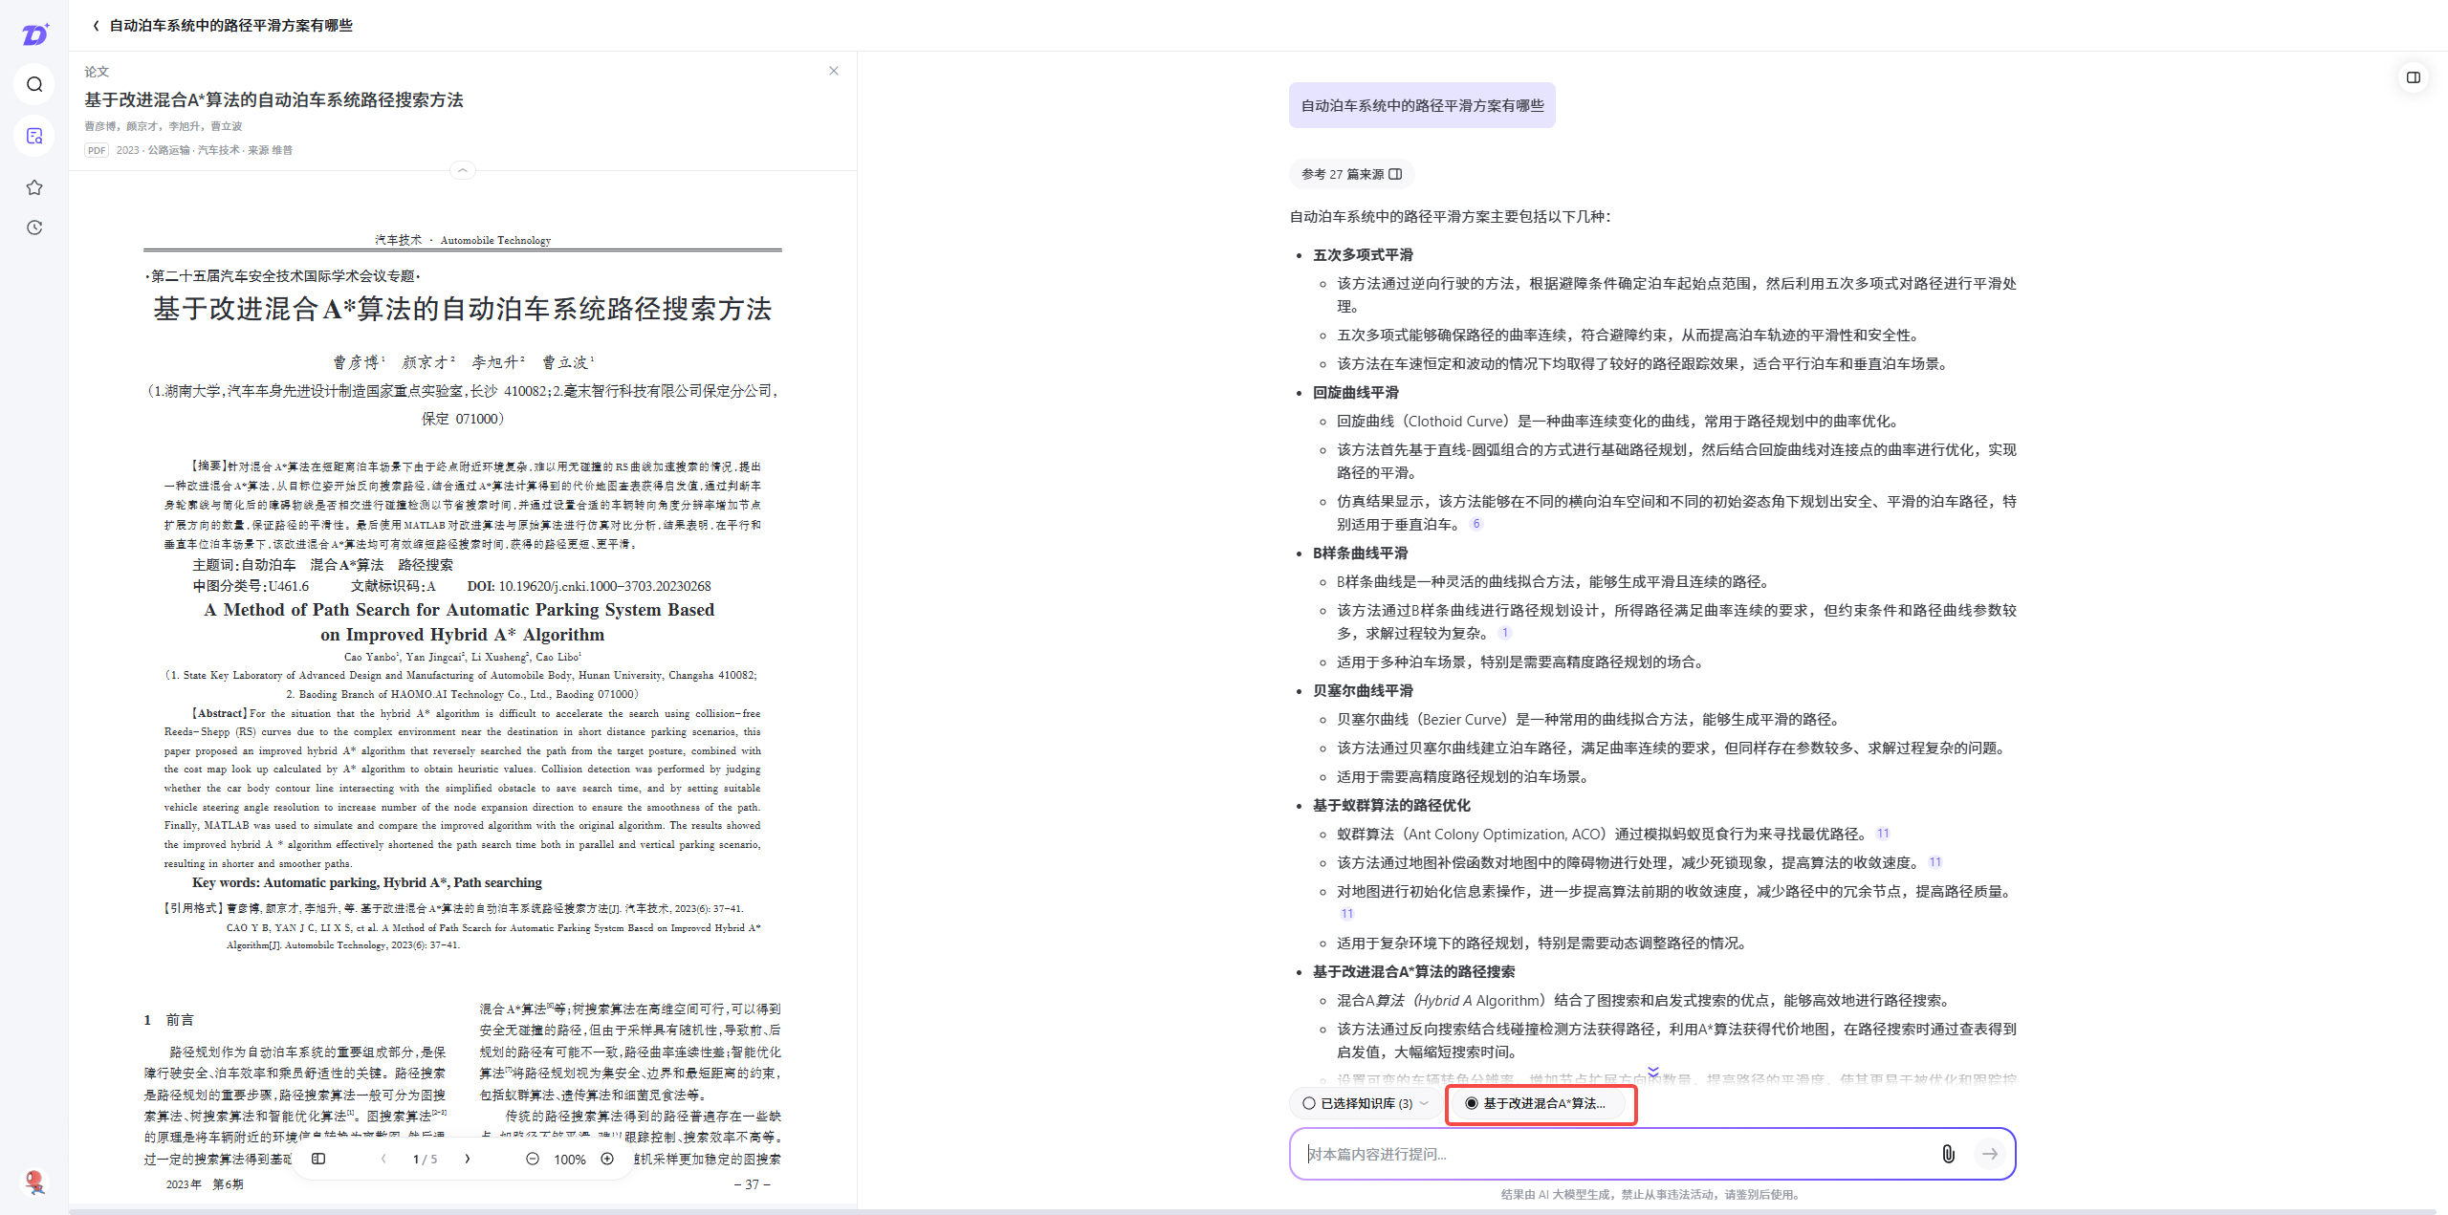Screen dimensions: 2448x1215
Task: Click citation number 6 reference
Action: pos(1476,524)
